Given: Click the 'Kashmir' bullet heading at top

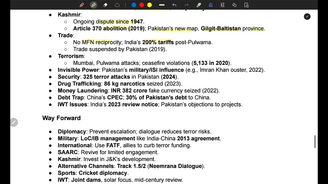Looking at the screenshot, I should point(69,15).
